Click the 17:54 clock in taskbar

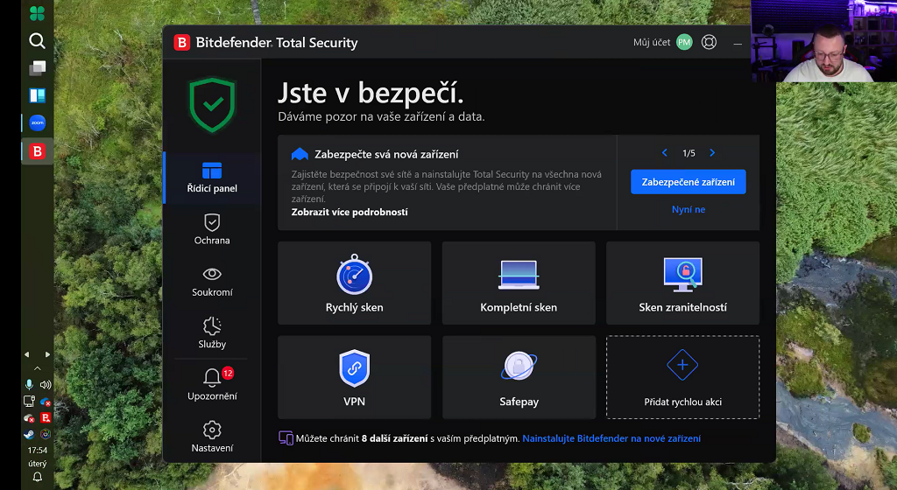pyautogui.click(x=37, y=451)
